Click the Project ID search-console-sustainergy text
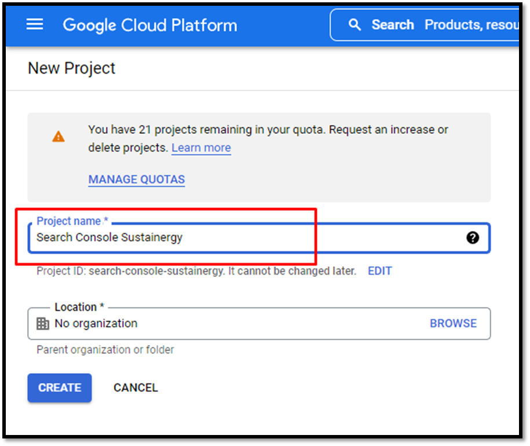 196,271
